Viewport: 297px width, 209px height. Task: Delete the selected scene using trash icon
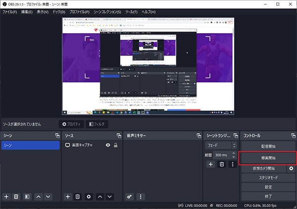(x=16, y=197)
